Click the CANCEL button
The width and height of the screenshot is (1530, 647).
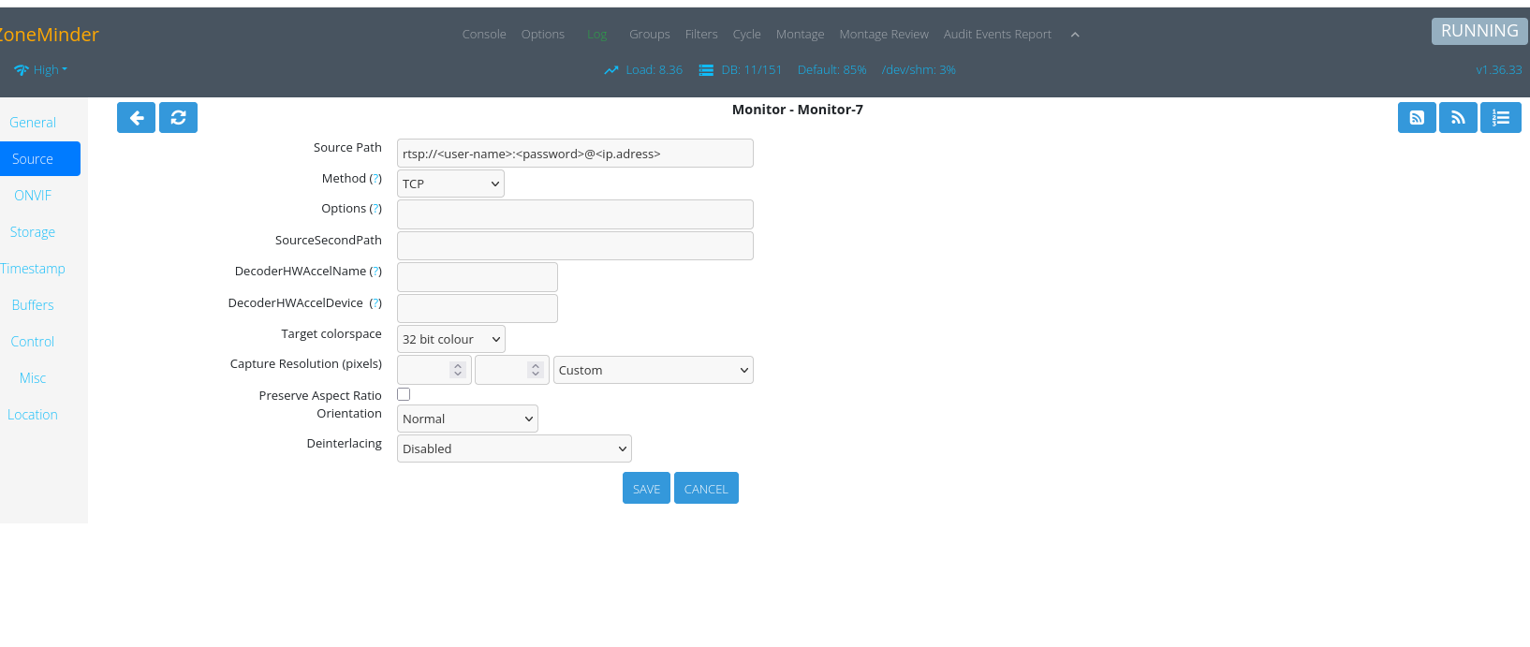tap(706, 489)
